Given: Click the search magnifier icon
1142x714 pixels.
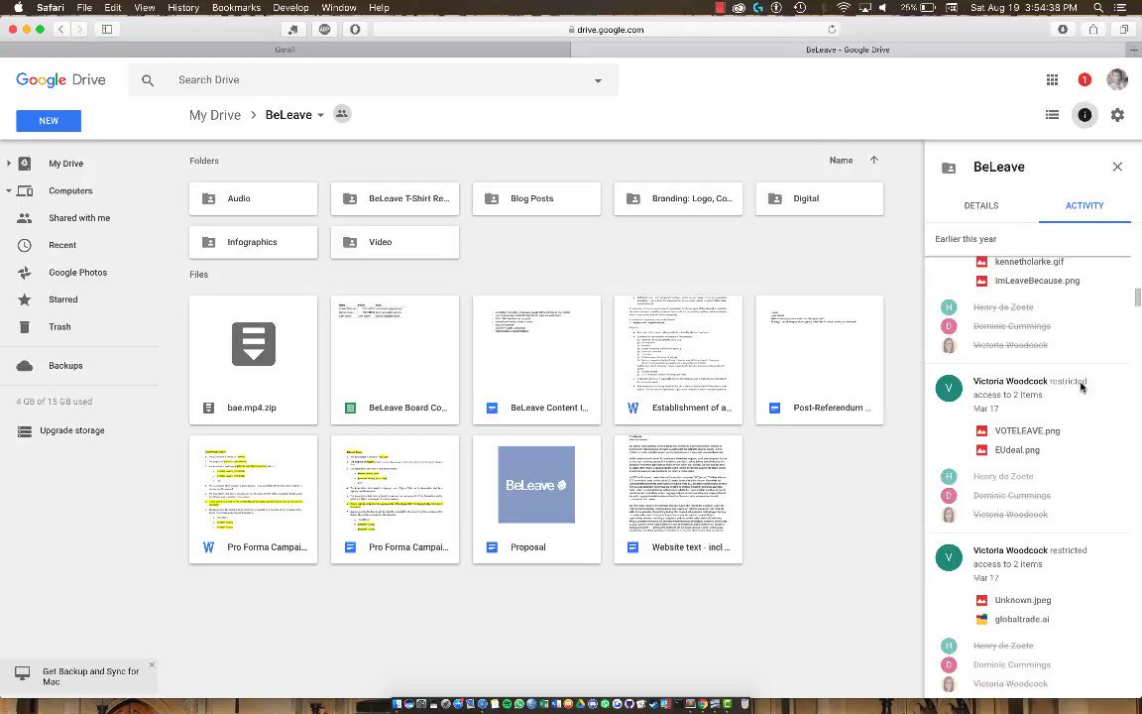Looking at the screenshot, I should [148, 80].
